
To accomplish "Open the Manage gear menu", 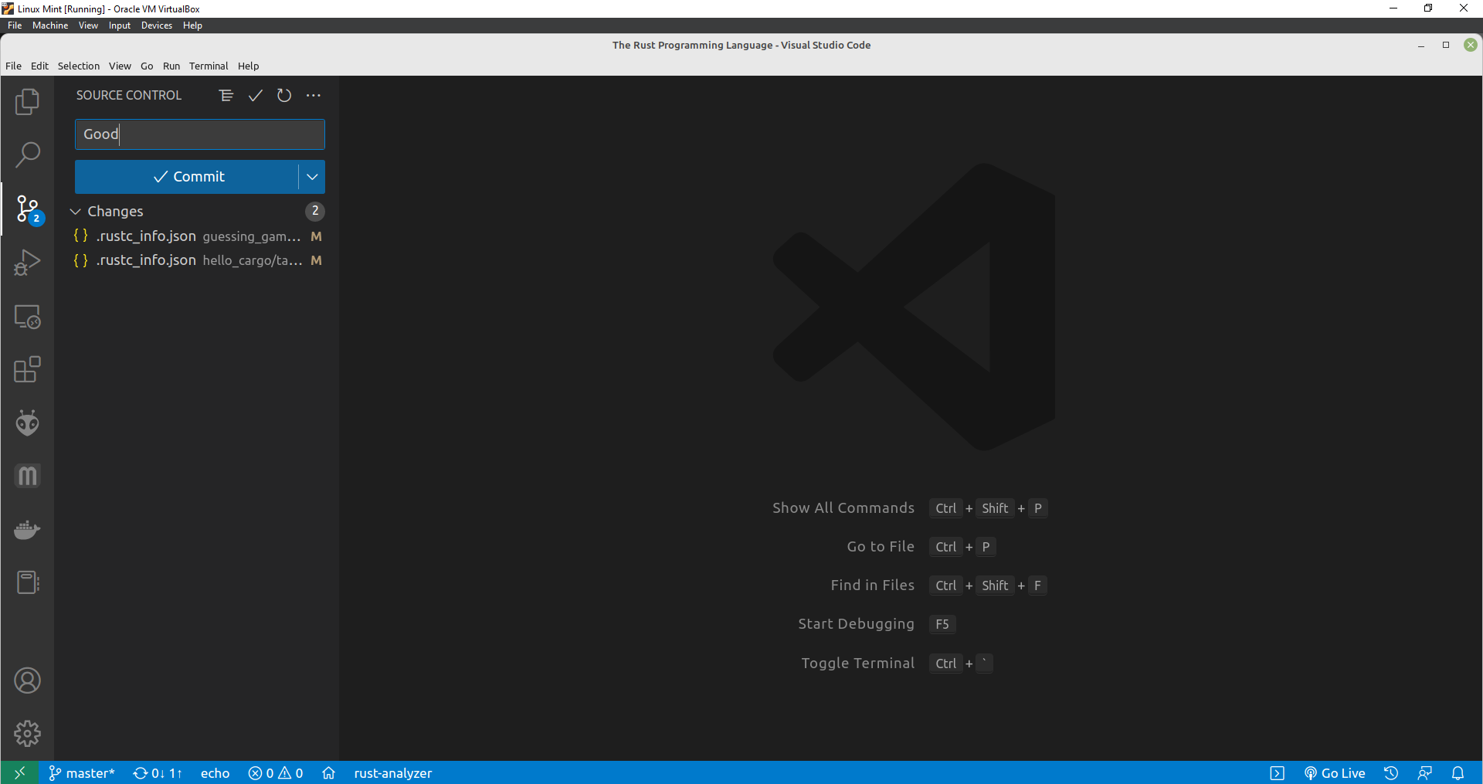I will [x=27, y=733].
